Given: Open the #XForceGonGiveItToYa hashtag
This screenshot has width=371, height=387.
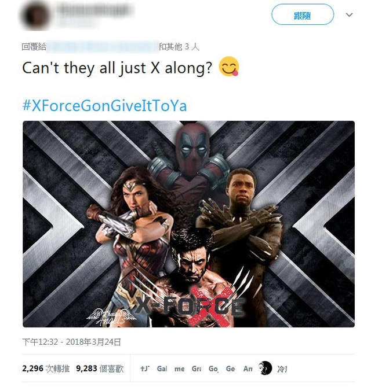Looking at the screenshot, I should [x=104, y=106].
